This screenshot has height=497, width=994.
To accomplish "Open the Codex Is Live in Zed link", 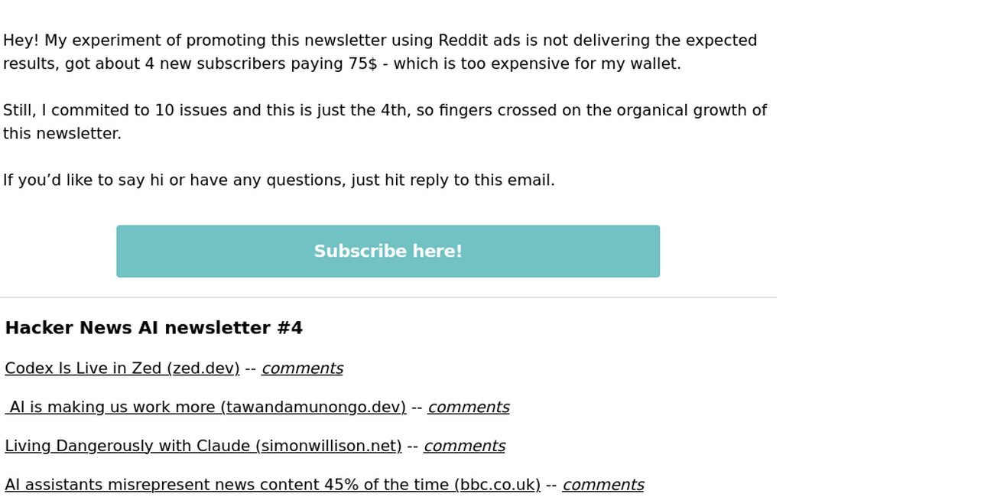I will (122, 369).
